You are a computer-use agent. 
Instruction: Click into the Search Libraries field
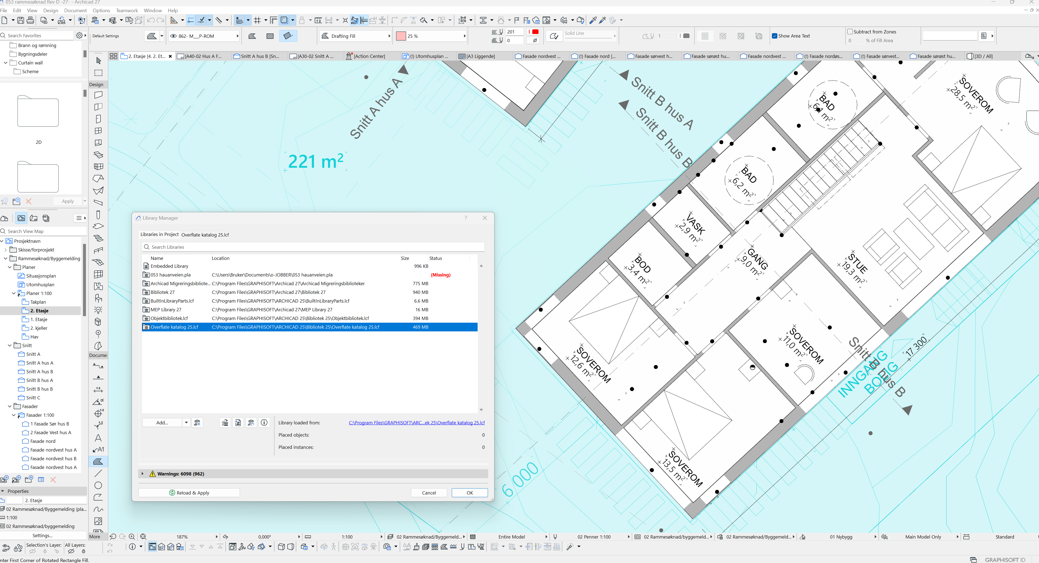pyautogui.click(x=313, y=247)
